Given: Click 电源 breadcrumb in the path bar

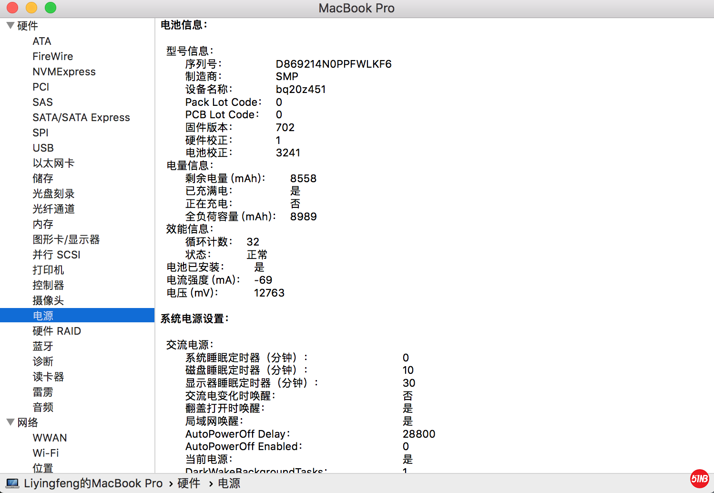Looking at the screenshot, I should [x=229, y=483].
